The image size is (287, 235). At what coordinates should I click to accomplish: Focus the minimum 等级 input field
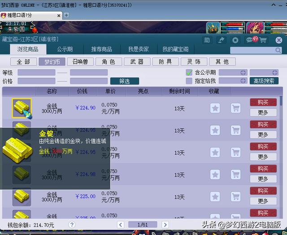36,73
